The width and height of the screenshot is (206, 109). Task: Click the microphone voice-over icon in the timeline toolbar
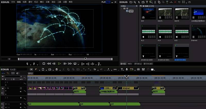point(126,69)
